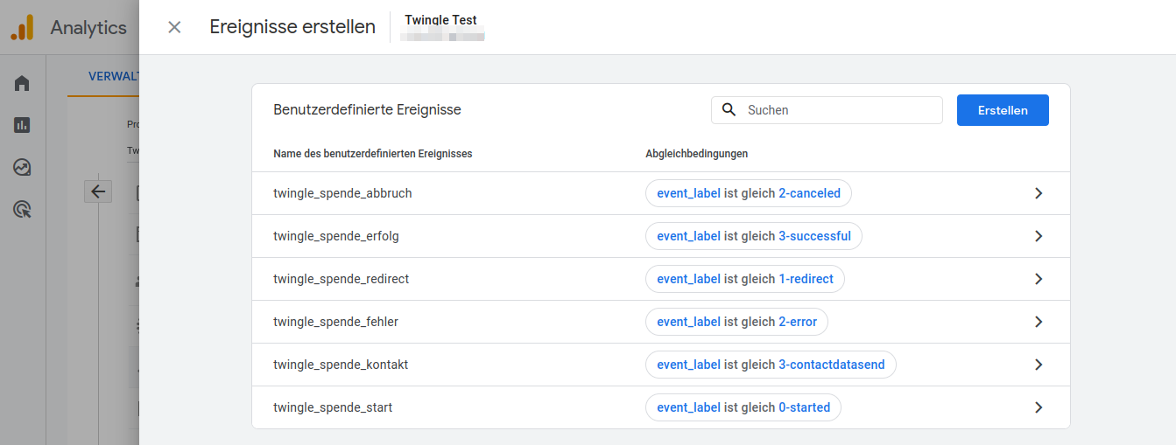Click the 2-error condition chip

click(736, 322)
